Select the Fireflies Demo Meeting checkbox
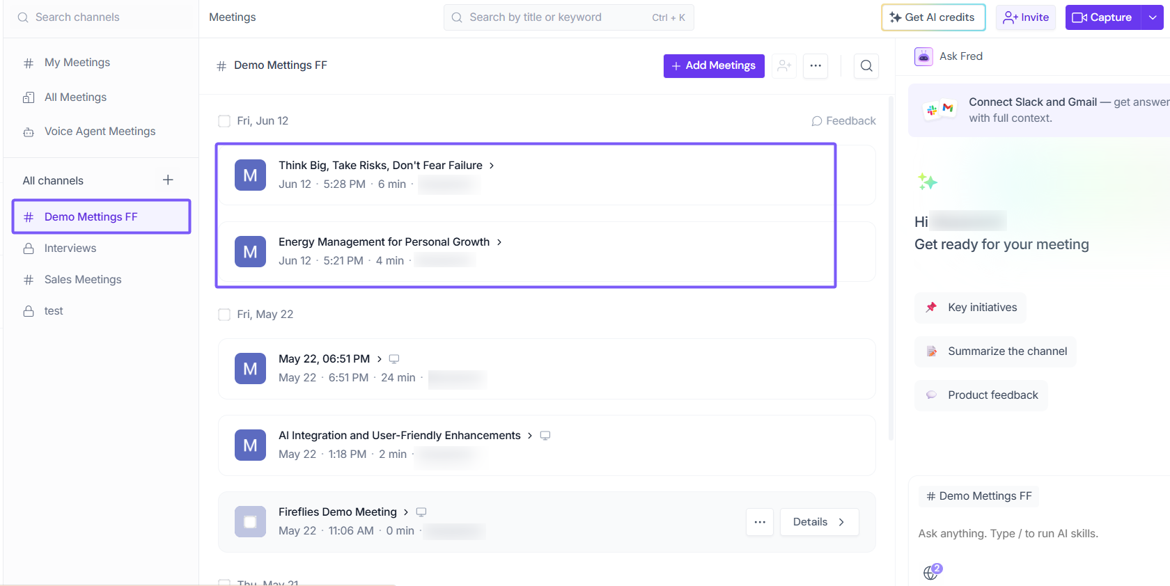Image resolution: width=1170 pixels, height=586 pixels. (x=250, y=522)
